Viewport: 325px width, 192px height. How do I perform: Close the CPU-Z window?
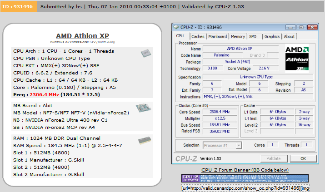[312, 27]
